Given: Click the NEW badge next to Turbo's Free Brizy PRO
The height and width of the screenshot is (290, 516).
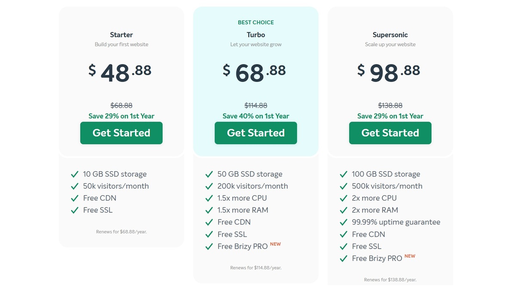Looking at the screenshot, I should tap(275, 244).
